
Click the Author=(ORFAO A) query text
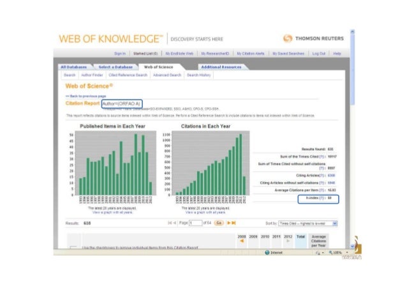pyautogui.click(x=121, y=103)
